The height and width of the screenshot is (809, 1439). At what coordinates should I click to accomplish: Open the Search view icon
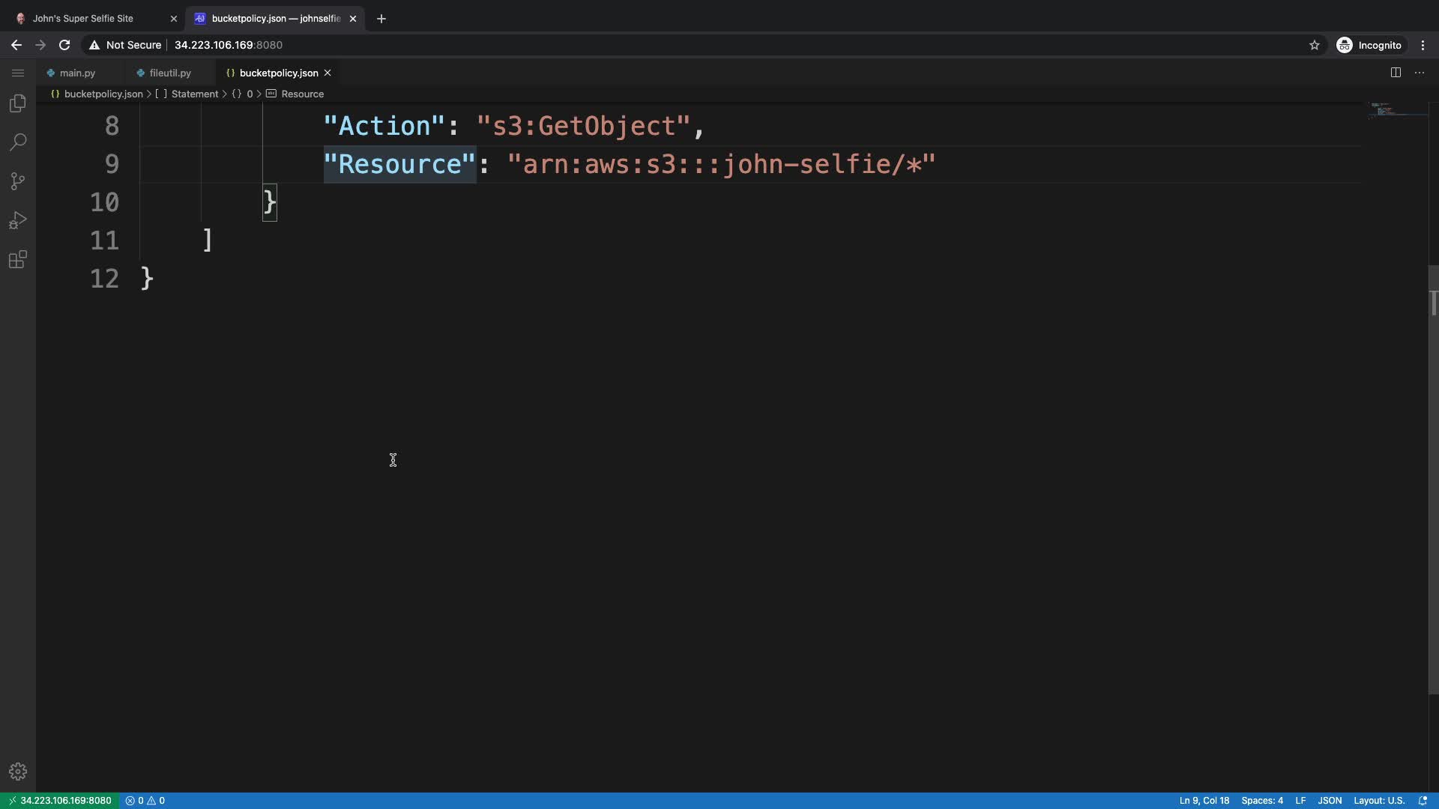tap(18, 142)
